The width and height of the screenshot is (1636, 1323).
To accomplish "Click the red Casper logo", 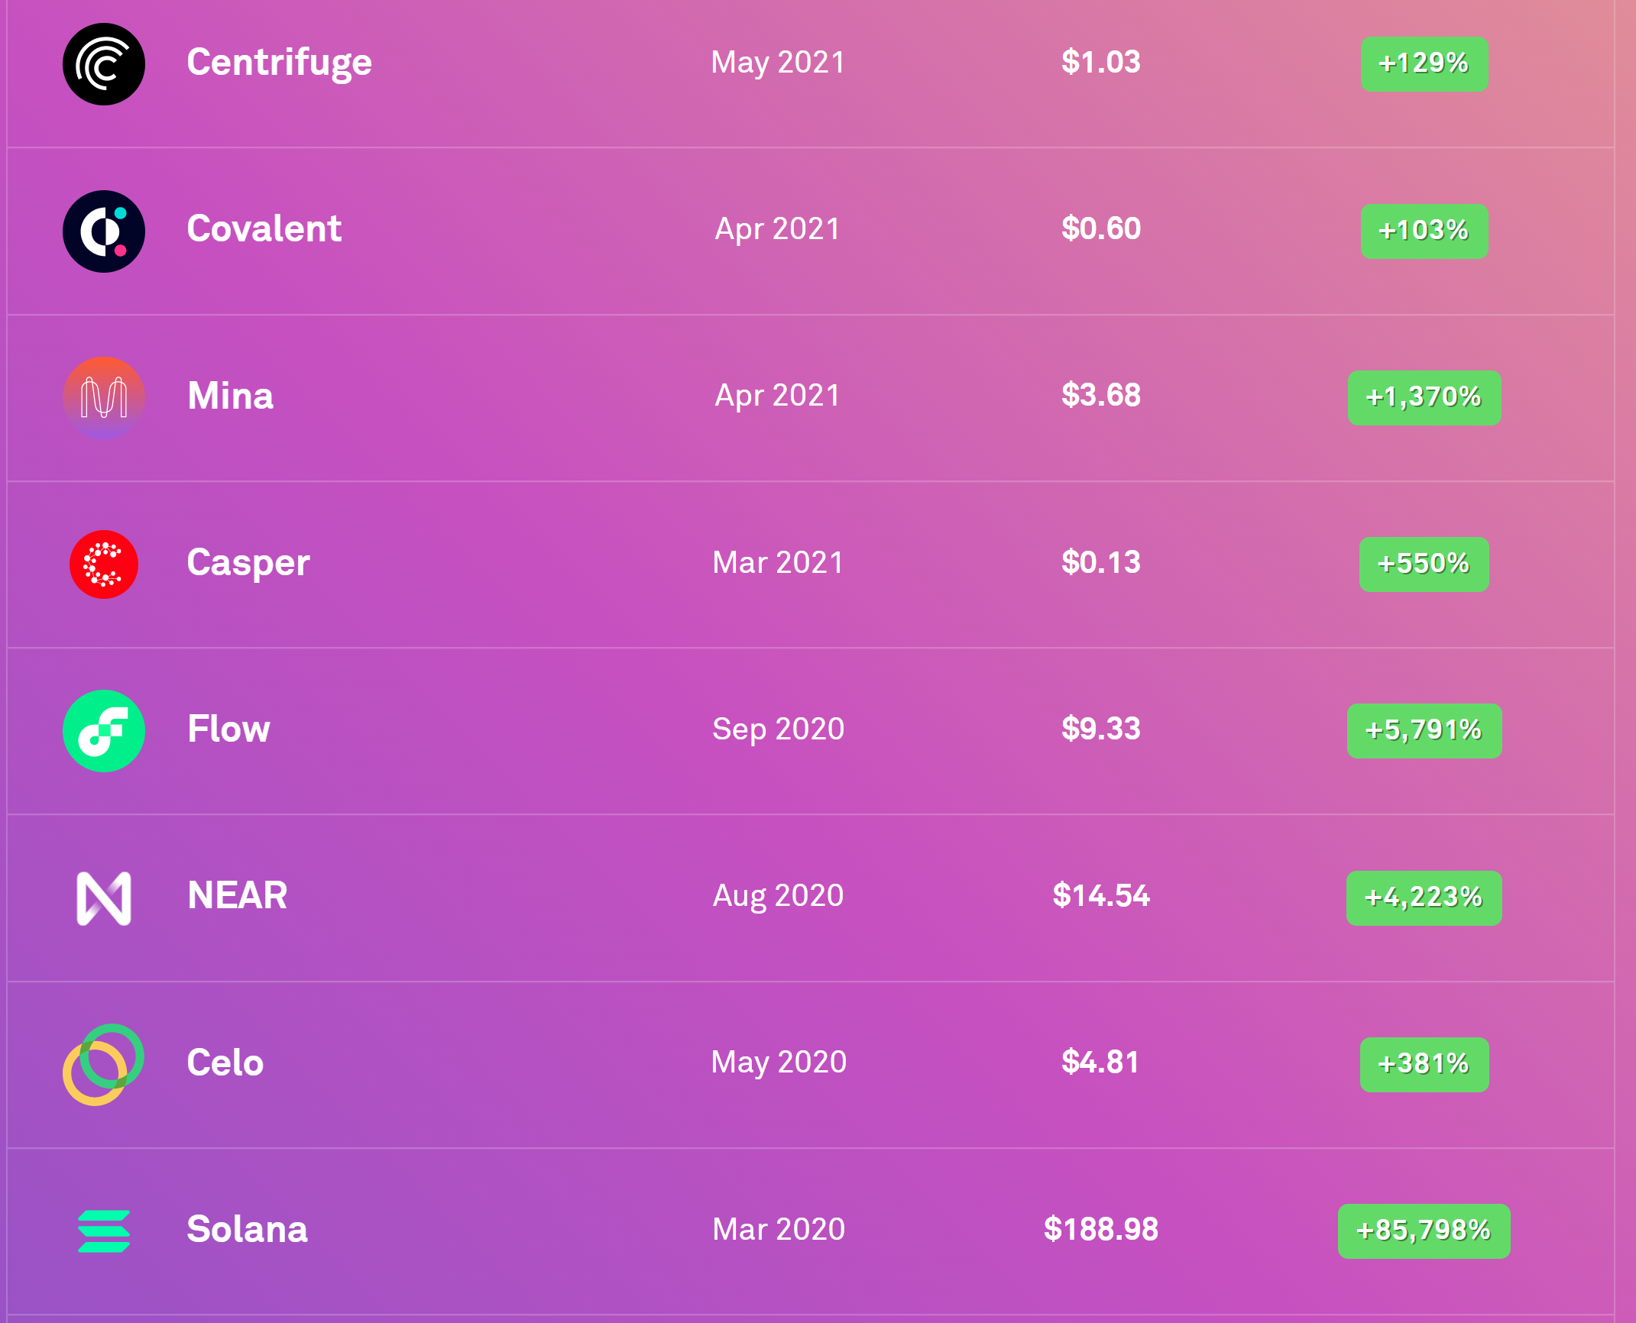I will pyautogui.click(x=104, y=564).
